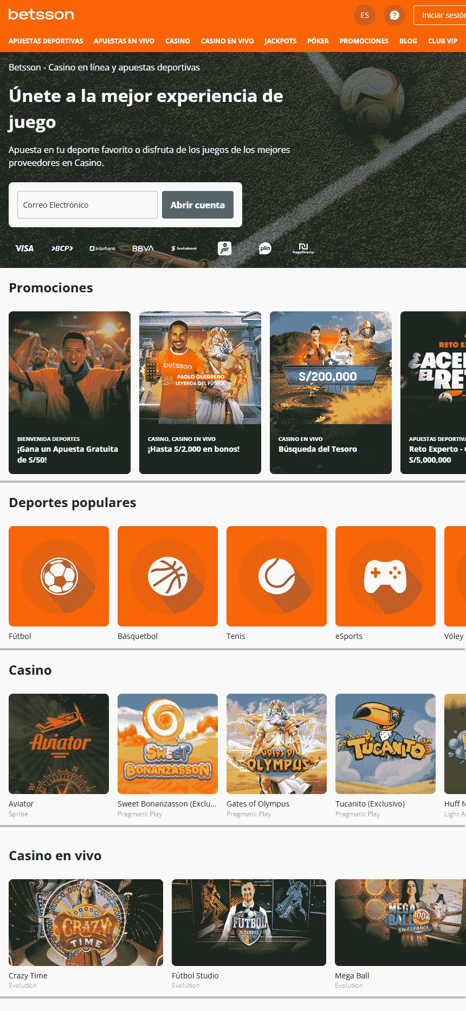Click the Betsson logo
Image resolution: width=466 pixels, height=1011 pixels.
pyautogui.click(x=41, y=15)
